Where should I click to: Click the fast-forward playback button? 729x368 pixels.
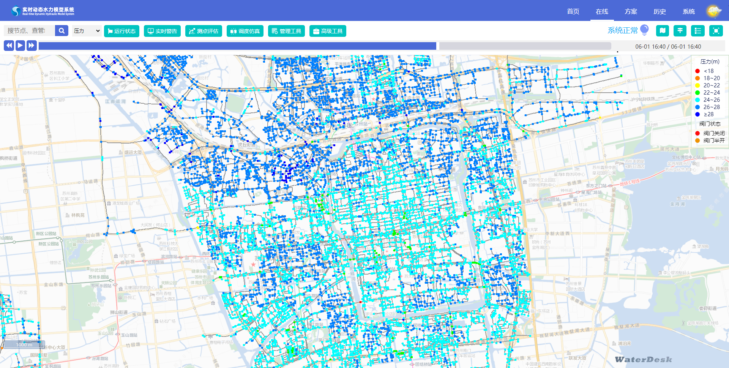pyautogui.click(x=32, y=46)
